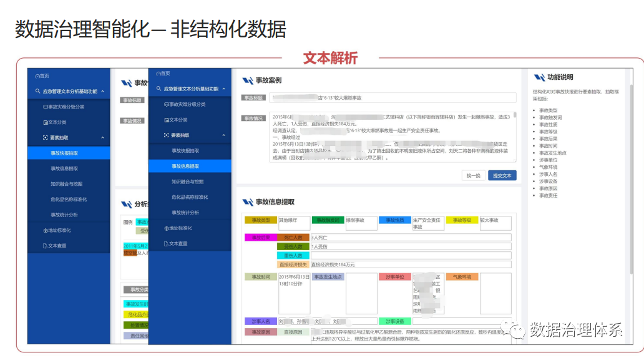Click magenta 事故后果 tag
This screenshot has height=358, width=644.
point(261,238)
